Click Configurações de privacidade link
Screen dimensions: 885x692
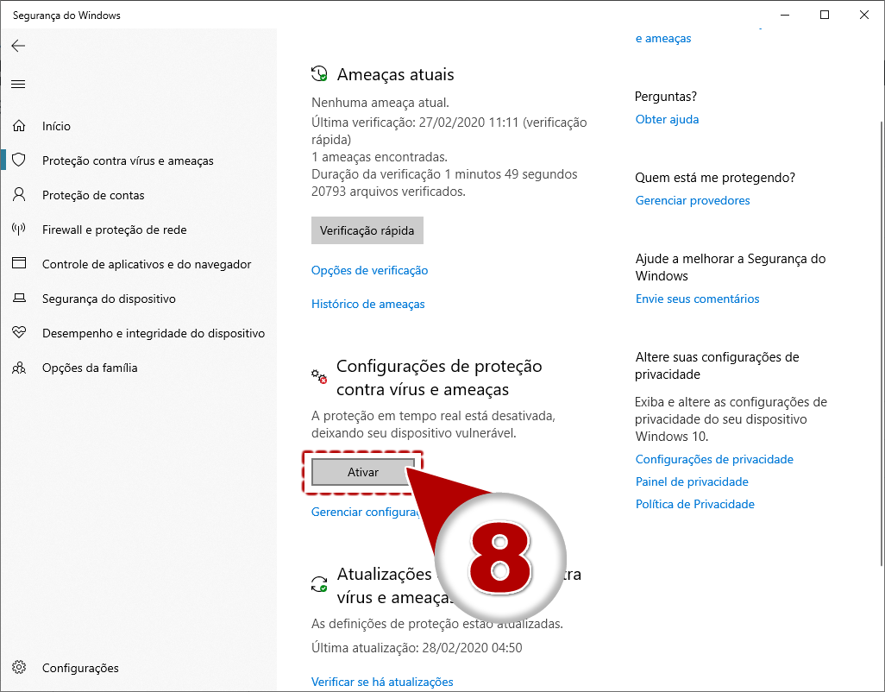click(714, 459)
